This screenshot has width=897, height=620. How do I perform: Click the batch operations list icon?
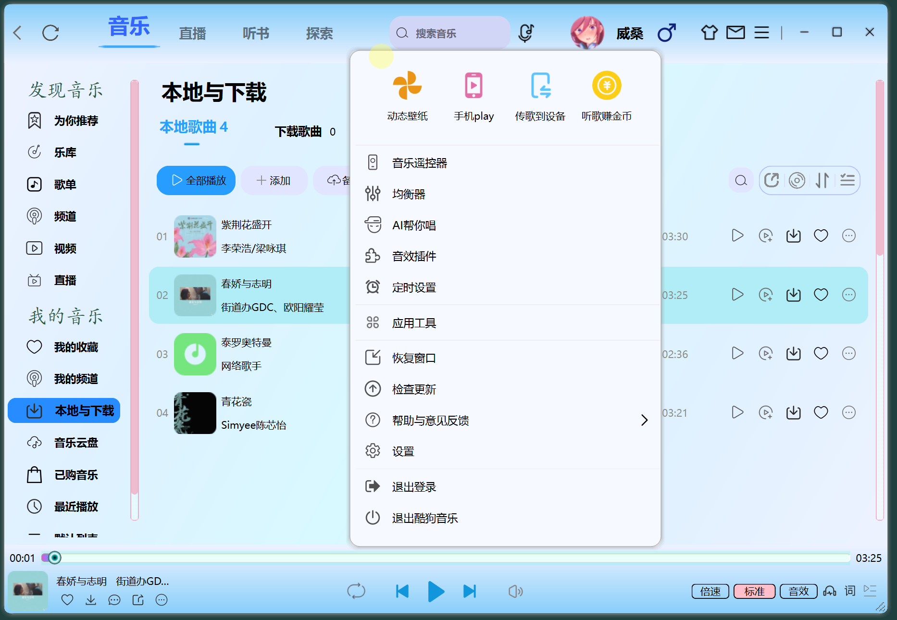(x=847, y=180)
